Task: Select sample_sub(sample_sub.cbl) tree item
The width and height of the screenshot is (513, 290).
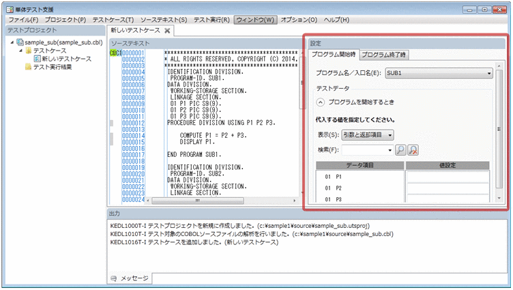Action: click(63, 42)
